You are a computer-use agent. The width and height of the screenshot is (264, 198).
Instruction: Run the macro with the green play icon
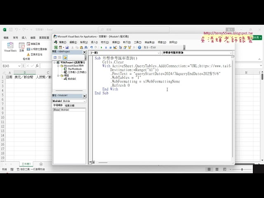tap(101, 47)
